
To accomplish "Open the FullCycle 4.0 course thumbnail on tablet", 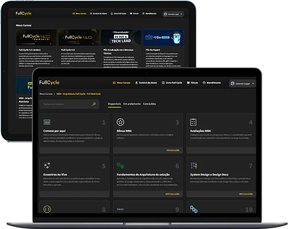I will coord(79,37).
